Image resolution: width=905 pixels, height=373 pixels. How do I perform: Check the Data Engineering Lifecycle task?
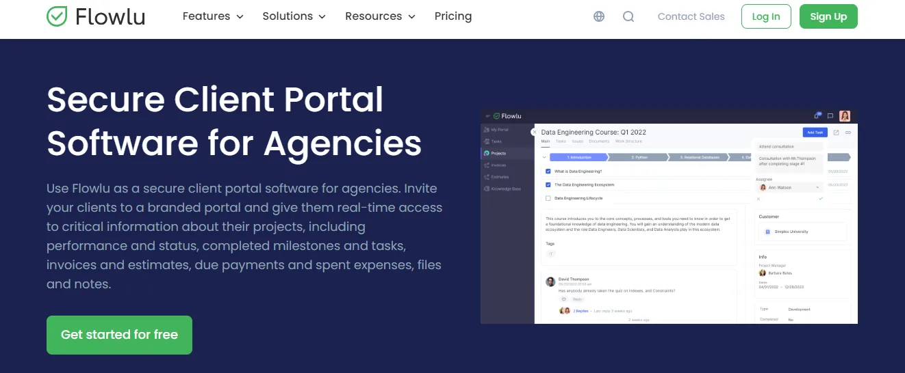click(548, 198)
